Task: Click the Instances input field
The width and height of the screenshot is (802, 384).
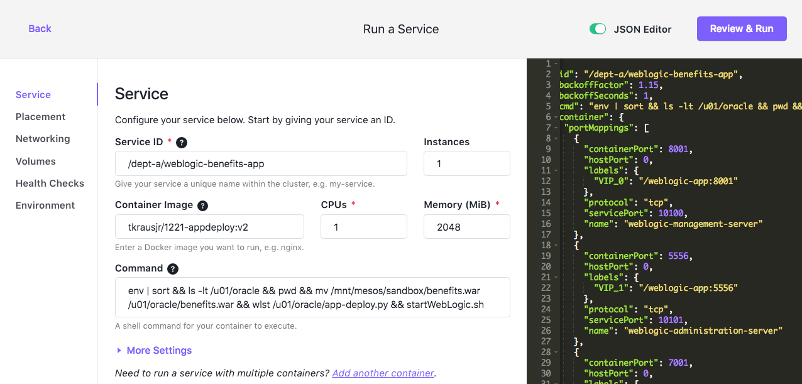Action: [x=467, y=164]
